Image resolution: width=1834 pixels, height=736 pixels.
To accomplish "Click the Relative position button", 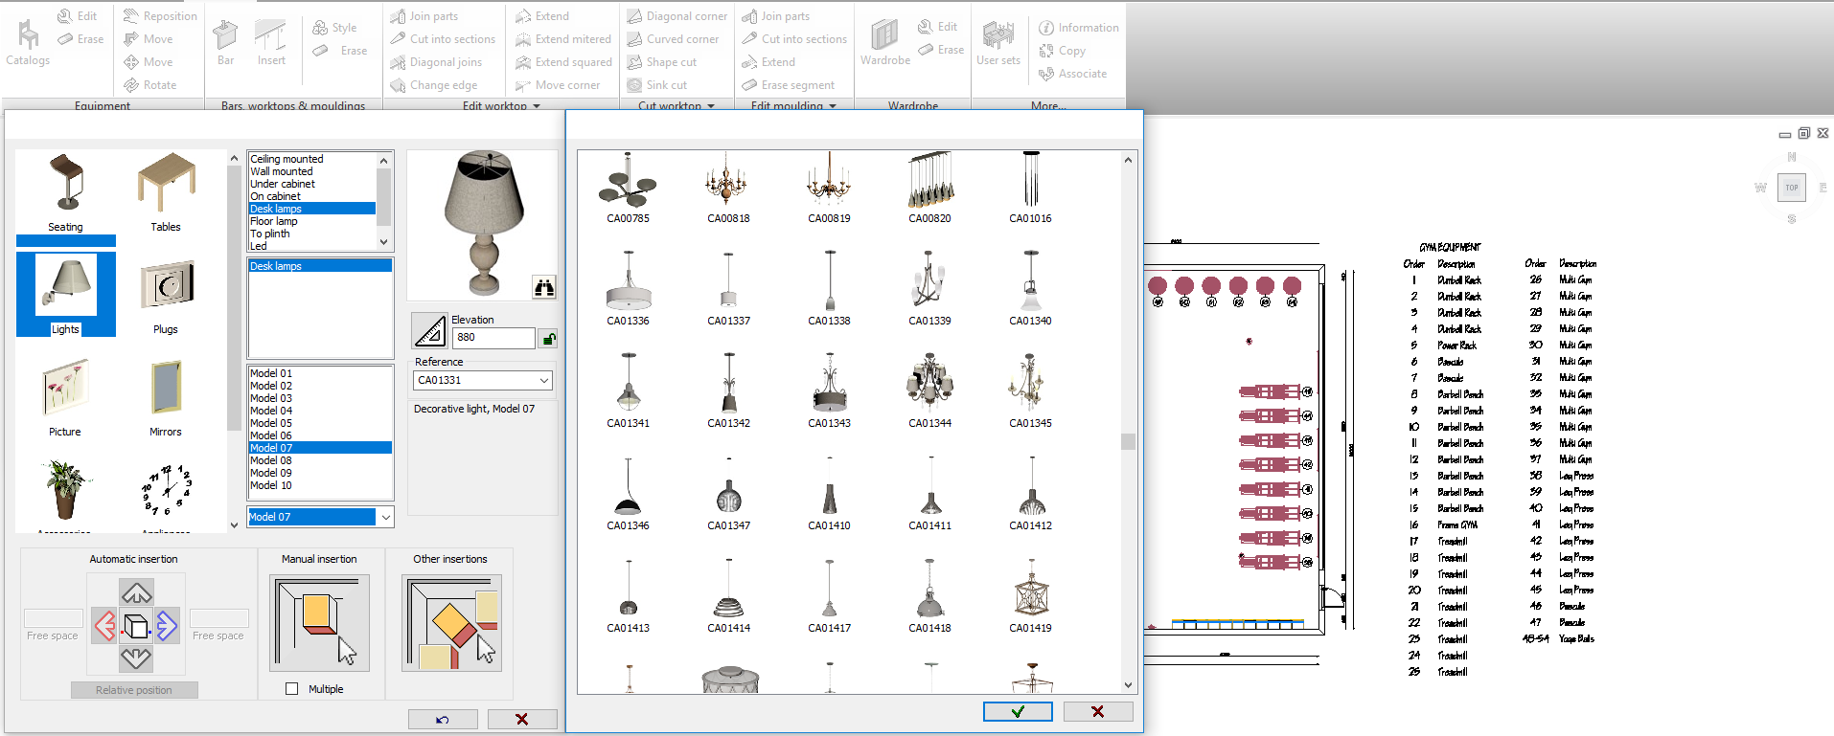I will pyautogui.click(x=134, y=690).
